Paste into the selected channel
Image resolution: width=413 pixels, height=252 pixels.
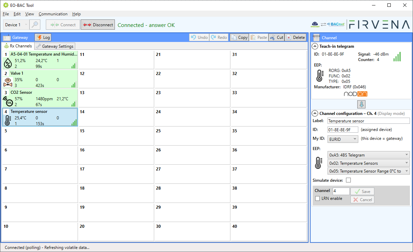(258, 38)
